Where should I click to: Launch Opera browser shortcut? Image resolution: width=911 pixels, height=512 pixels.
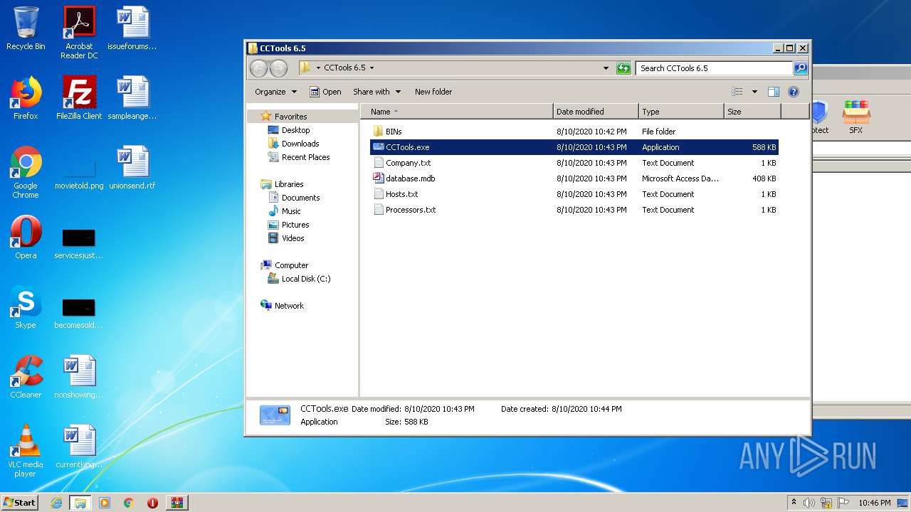tap(26, 238)
